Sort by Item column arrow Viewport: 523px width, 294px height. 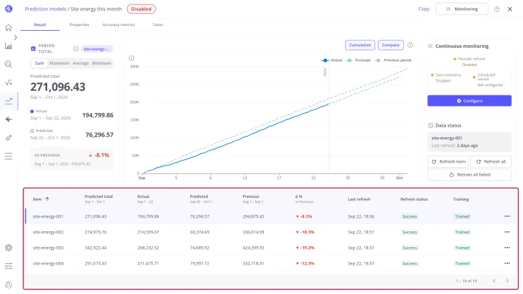(x=47, y=199)
